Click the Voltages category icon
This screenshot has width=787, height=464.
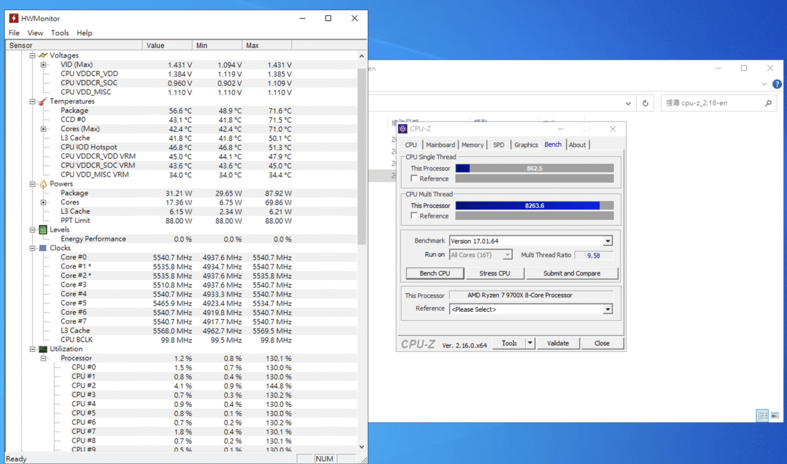(43, 55)
